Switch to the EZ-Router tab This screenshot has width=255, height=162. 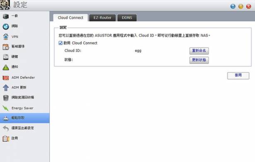(102, 17)
